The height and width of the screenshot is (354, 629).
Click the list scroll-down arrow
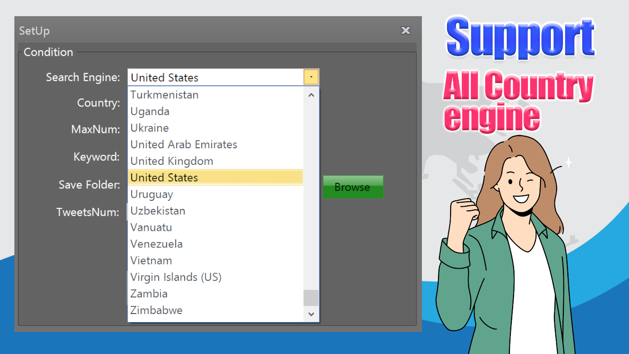point(311,314)
